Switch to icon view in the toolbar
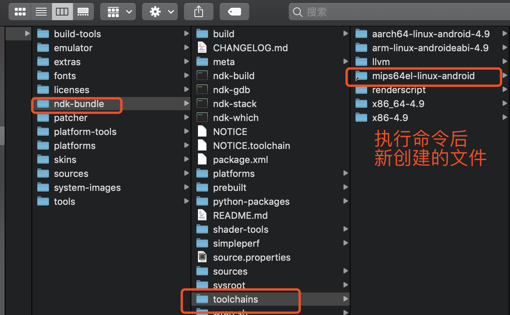This screenshot has height=315, width=510. (20, 12)
